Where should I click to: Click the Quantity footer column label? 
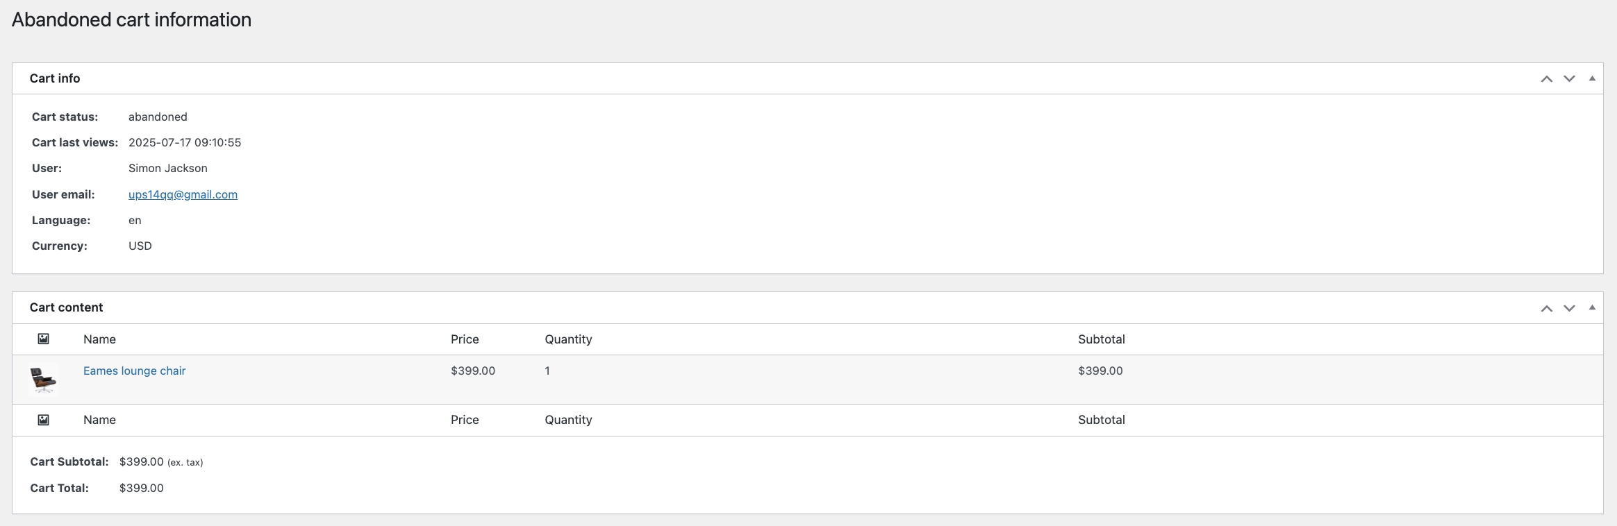pyautogui.click(x=568, y=420)
